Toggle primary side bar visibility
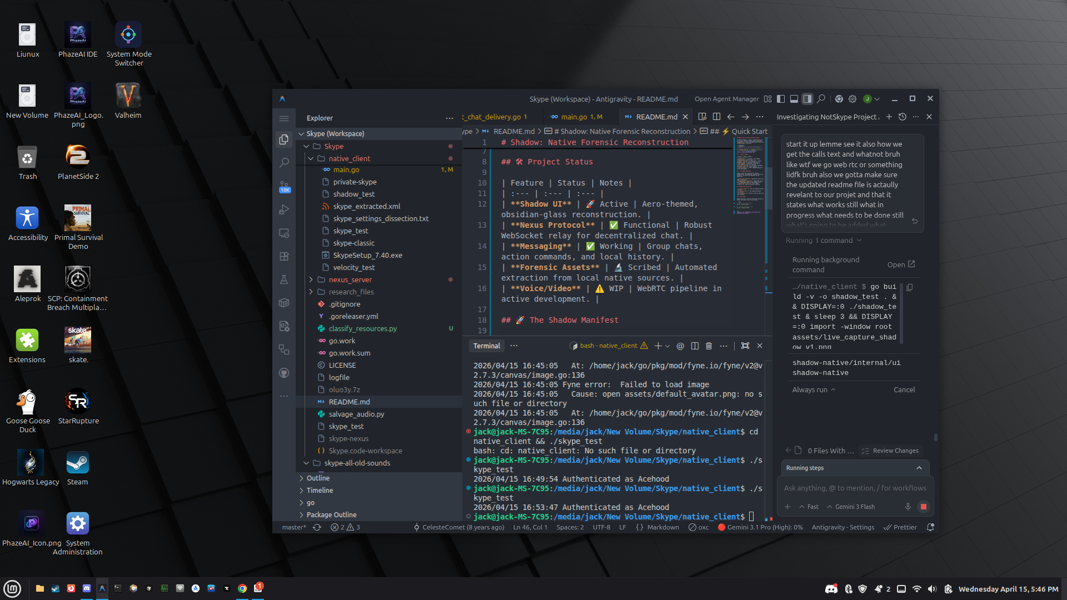Screen dimensions: 1067x600 pyautogui.click(x=781, y=99)
